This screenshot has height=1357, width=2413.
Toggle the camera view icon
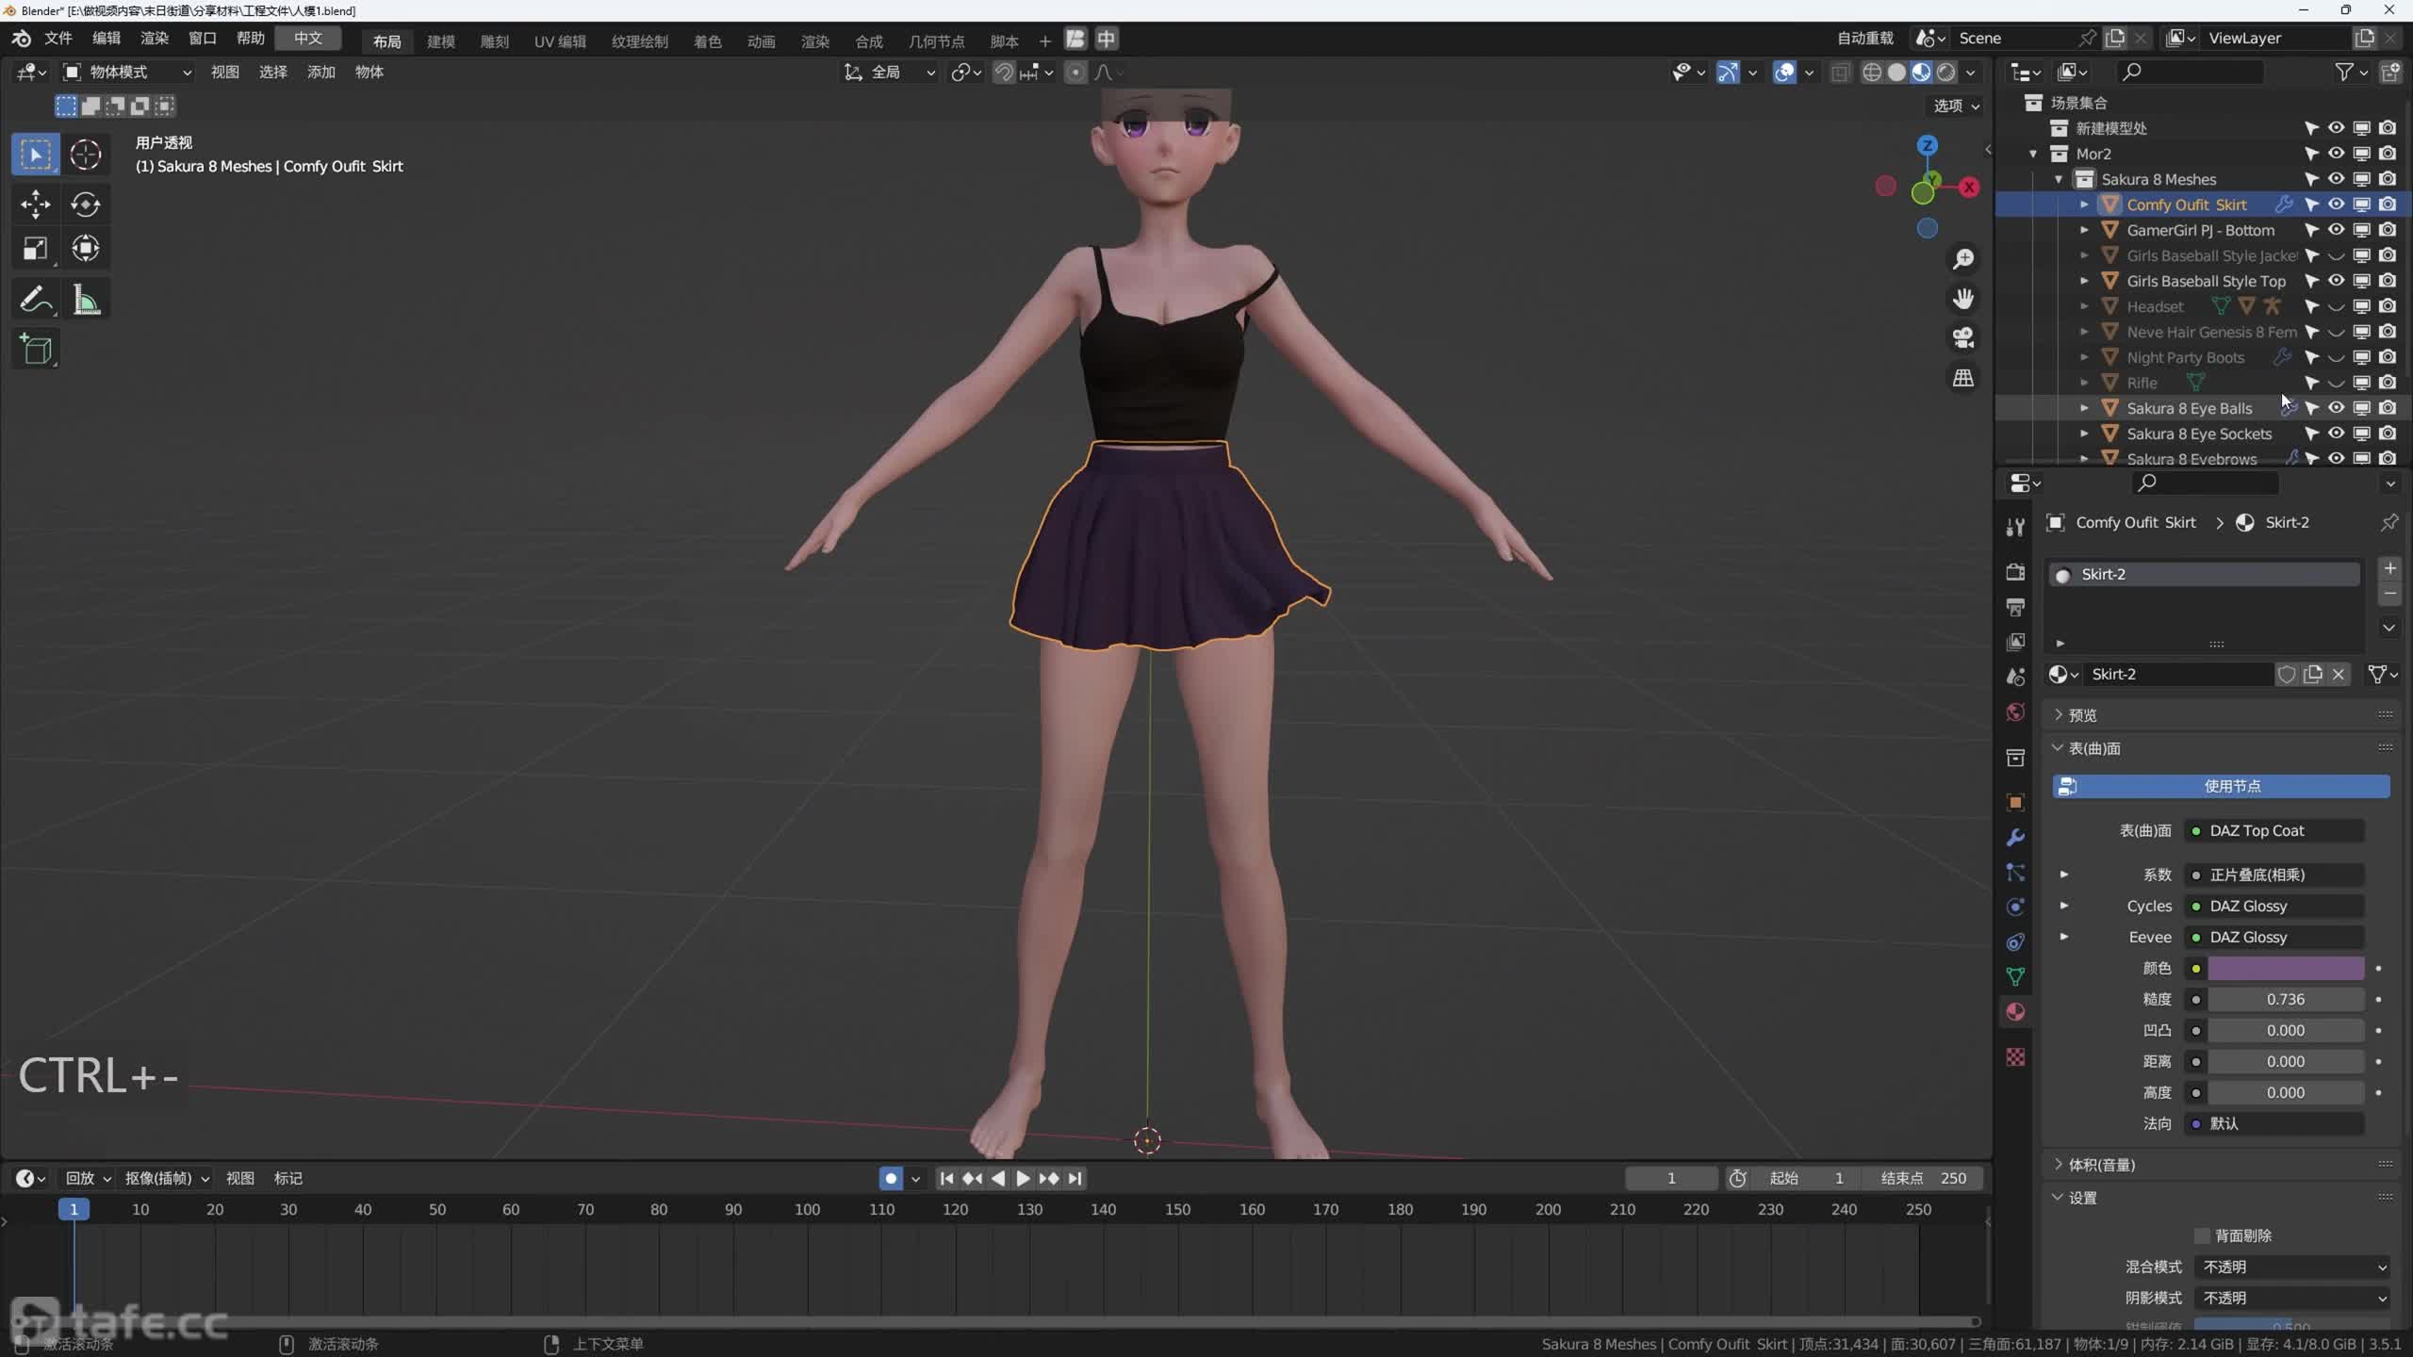point(1963,337)
